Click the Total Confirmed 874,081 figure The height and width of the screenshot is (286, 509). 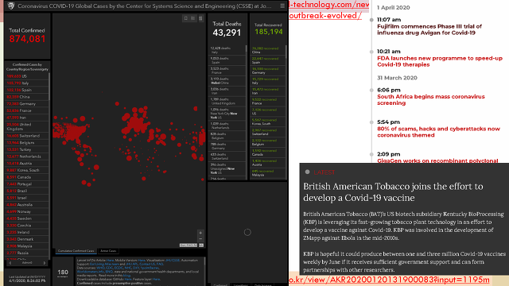27,39
